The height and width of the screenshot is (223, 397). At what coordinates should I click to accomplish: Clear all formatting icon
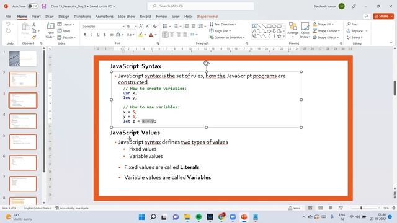pyautogui.click(x=154, y=26)
